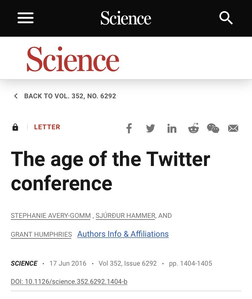Click the back chevron arrow
The image size is (252, 299).
16,96
